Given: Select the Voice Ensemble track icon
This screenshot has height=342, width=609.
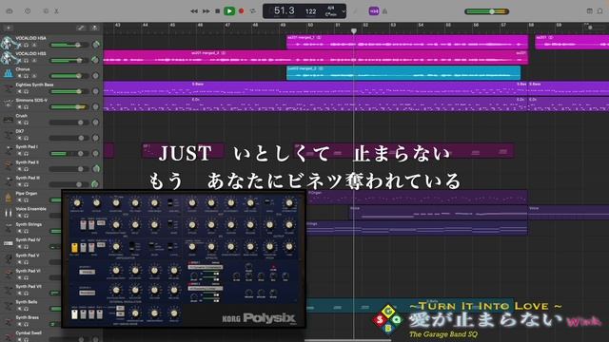Looking at the screenshot, I should click(x=8, y=213).
